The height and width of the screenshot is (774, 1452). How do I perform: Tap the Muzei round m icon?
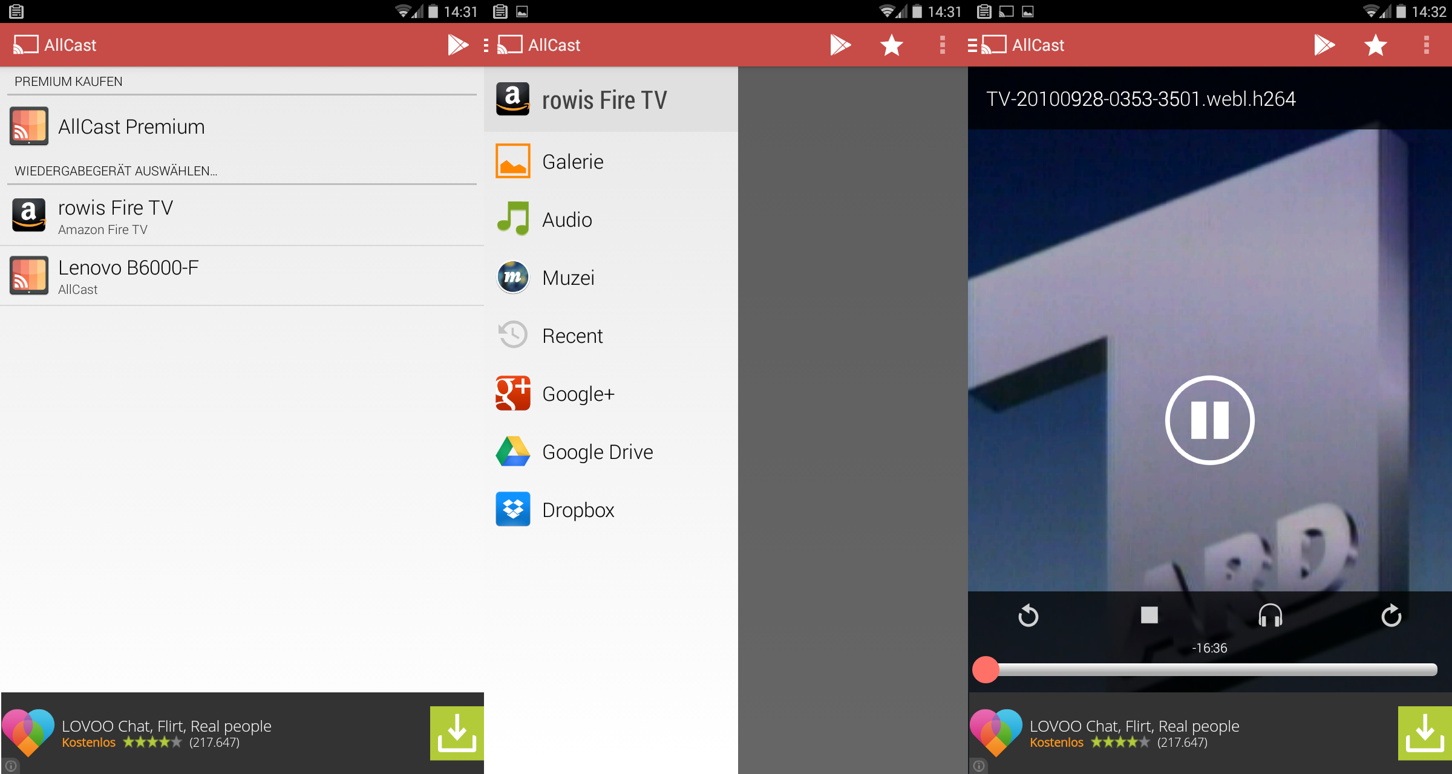[513, 277]
